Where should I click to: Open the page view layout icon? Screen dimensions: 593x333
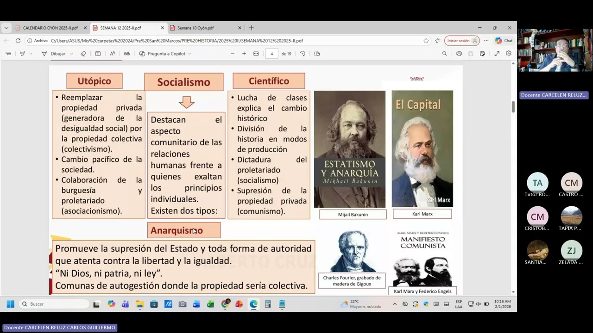point(317,54)
